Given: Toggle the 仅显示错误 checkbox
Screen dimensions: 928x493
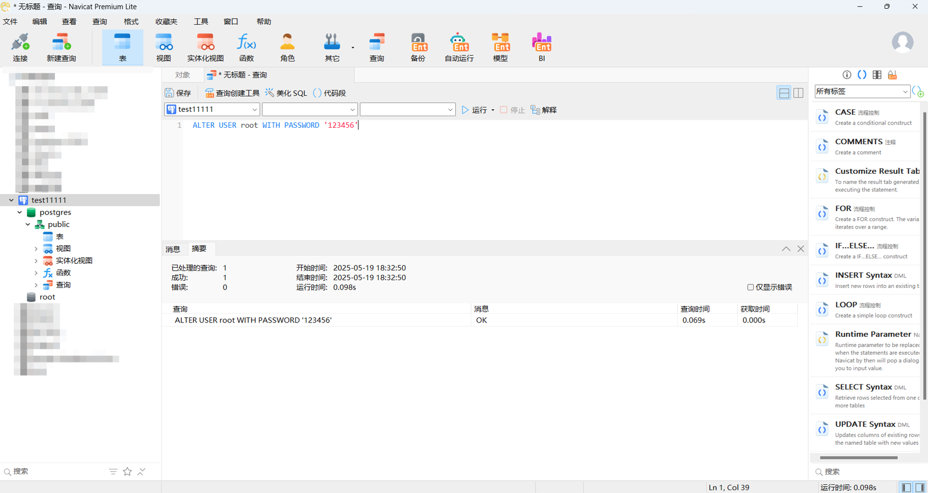Looking at the screenshot, I should [750, 287].
